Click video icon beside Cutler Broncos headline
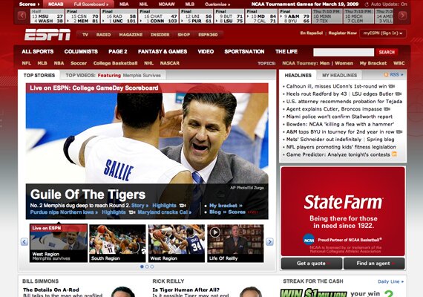 pos(387,109)
